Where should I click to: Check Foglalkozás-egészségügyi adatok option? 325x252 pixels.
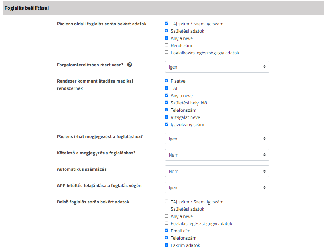point(166,52)
